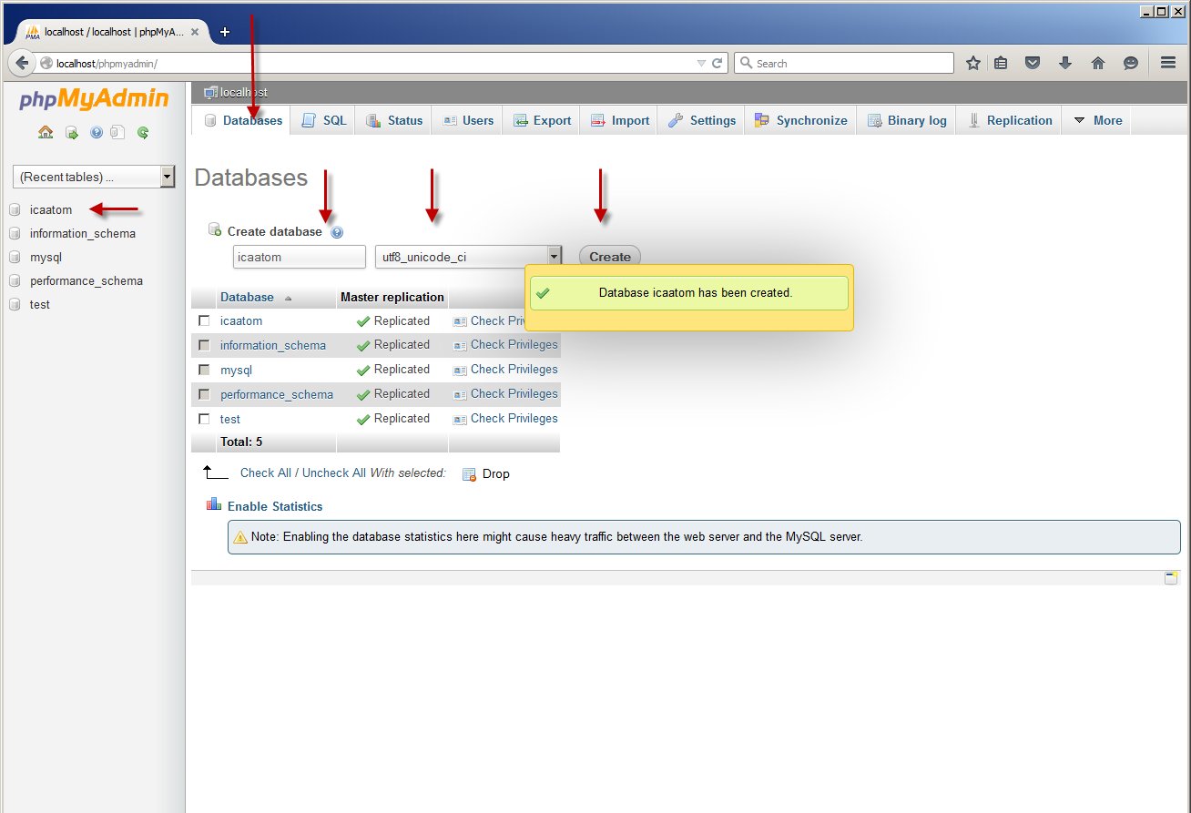This screenshot has height=813, width=1191.
Task: Open the address bar history dropdown arrow
Action: [x=700, y=63]
